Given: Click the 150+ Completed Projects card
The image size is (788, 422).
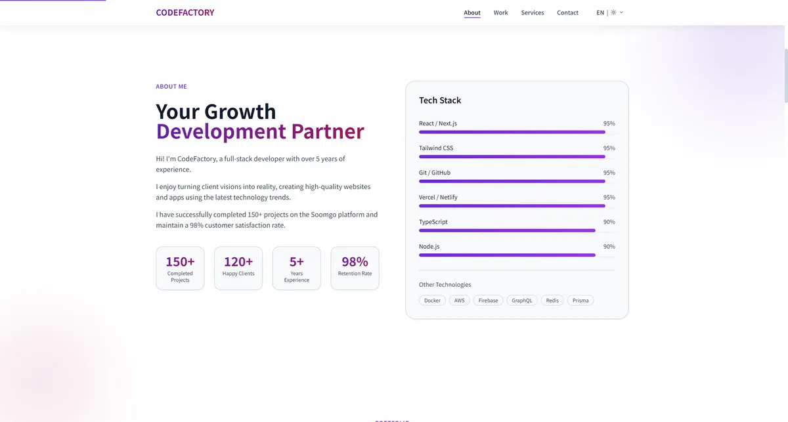Looking at the screenshot, I should tap(180, 268).
